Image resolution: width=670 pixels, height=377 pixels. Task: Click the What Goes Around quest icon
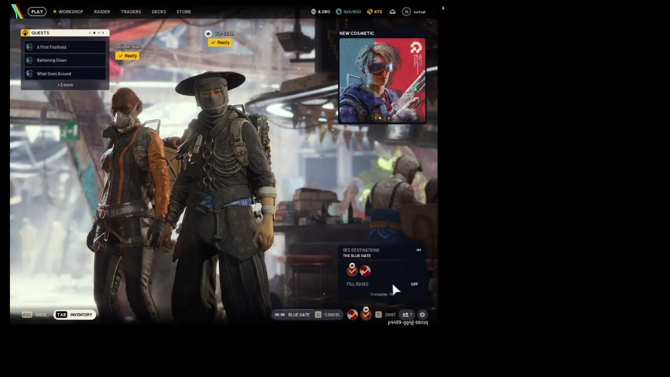(x=29, y=74)
